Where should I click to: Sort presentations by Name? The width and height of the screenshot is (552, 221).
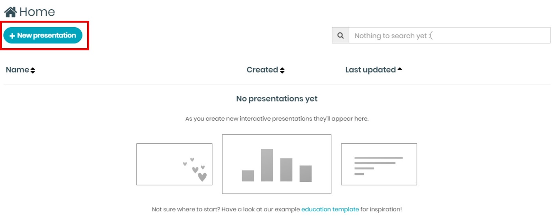[x=17, y=70]
